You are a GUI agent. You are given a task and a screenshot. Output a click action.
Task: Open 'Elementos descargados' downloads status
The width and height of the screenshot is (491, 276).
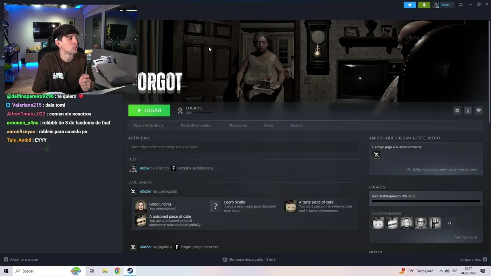(249, 260)
